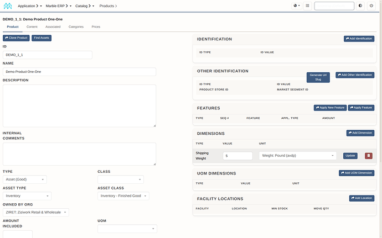Click the power logout icon
The image size is (382, 238).
click(371, 6)
